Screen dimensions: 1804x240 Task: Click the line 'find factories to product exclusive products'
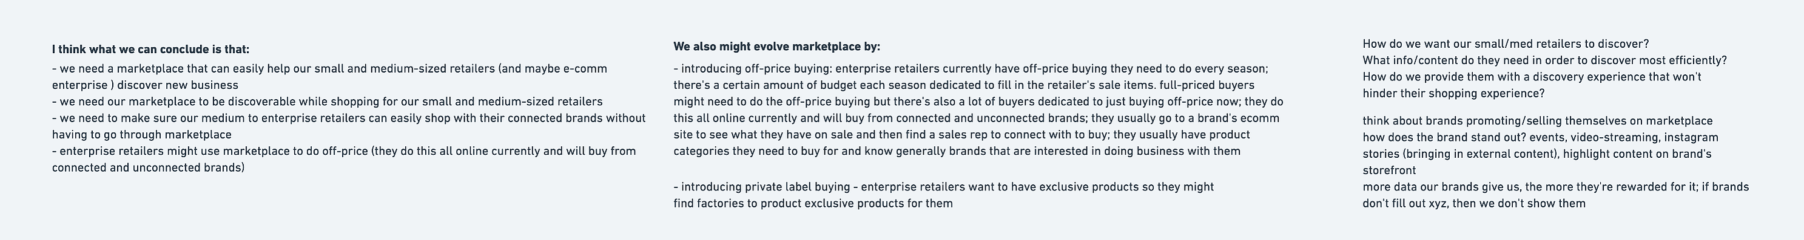(813, 204)
